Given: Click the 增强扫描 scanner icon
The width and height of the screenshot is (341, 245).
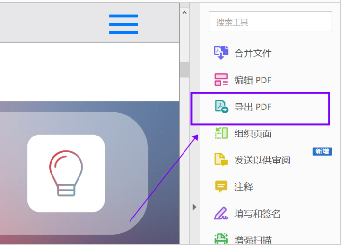Looking at the screenshot, I should [221, 239].
